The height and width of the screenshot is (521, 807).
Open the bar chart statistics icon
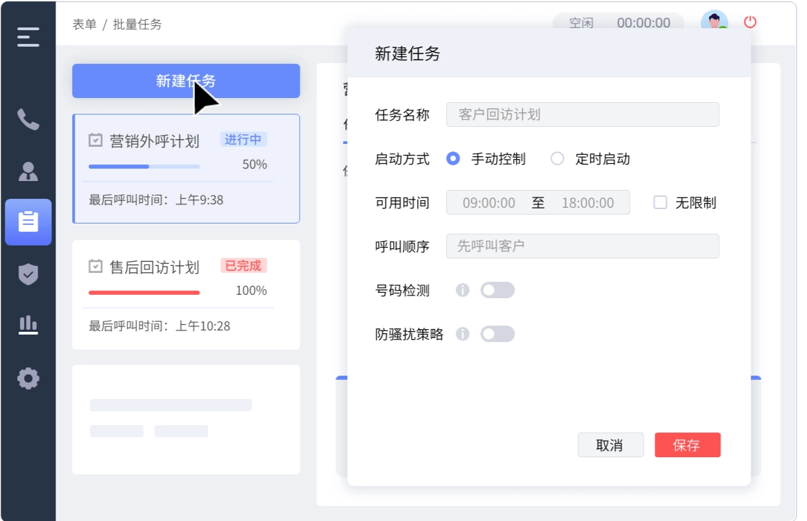[x=28, y=325]
